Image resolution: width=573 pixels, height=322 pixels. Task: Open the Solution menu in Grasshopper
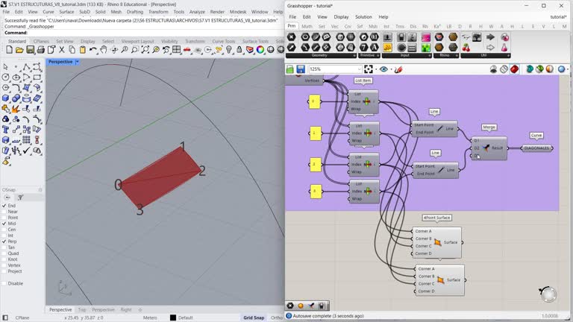pos(363,16)
